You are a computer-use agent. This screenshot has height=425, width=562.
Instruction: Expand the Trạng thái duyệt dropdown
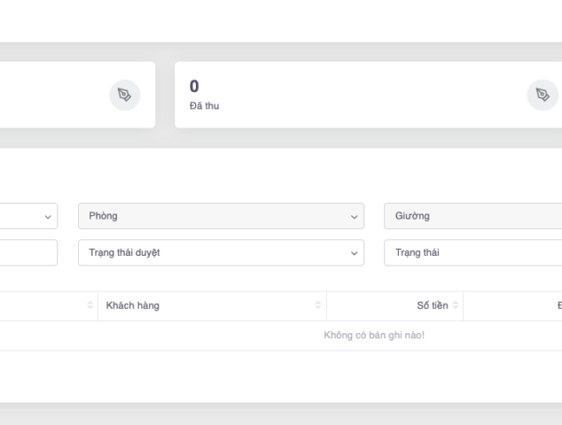point(221,253)
